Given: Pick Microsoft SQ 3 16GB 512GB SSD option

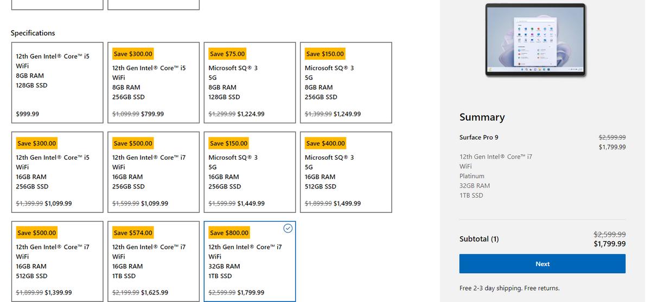Looking at the screenshot, I should tap(346, 172).
